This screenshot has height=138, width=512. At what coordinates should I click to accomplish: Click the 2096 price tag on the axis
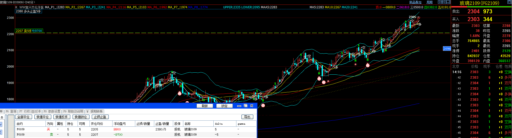click(447, 49)
